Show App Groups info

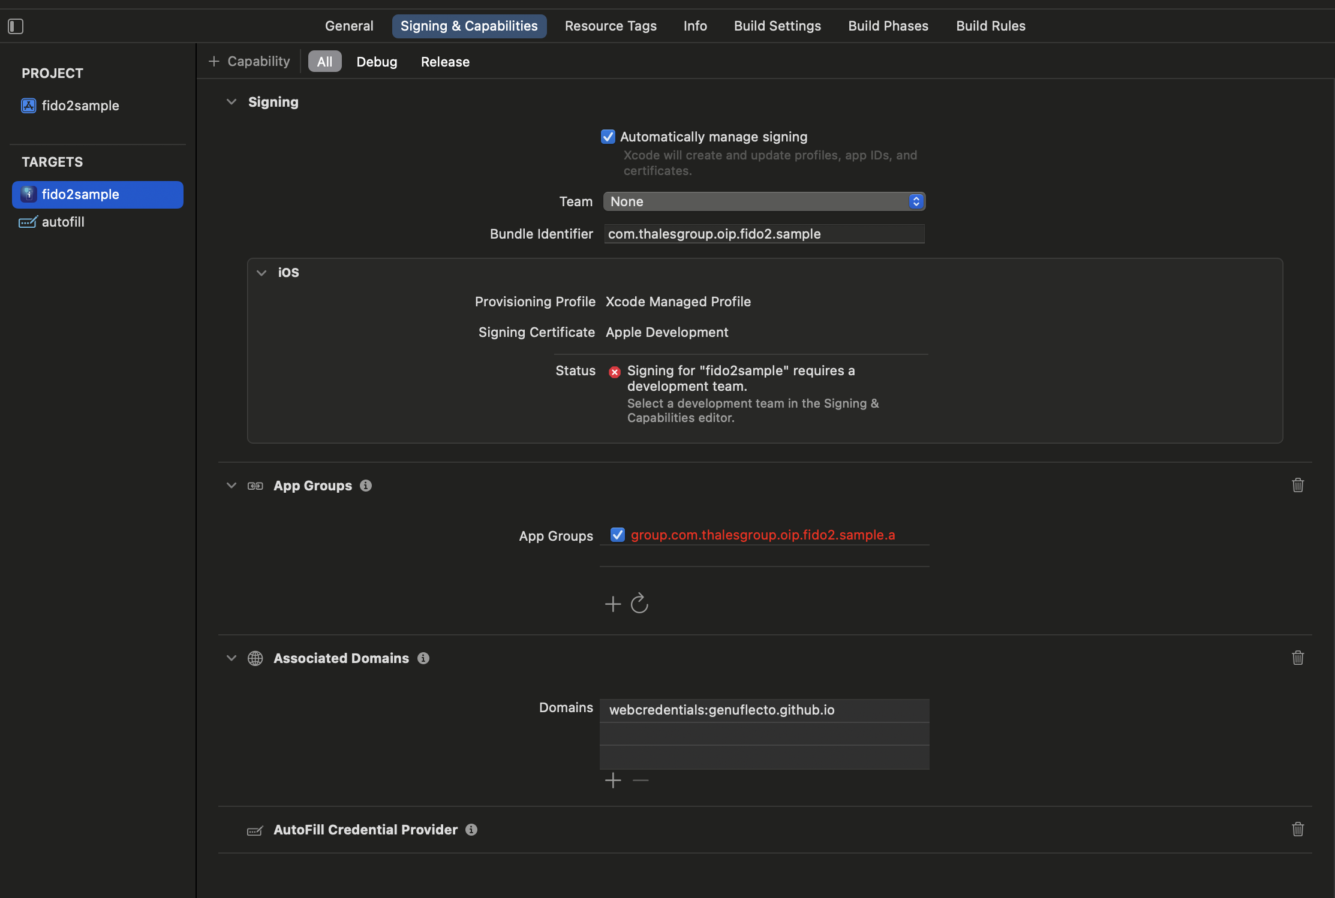tap(366, 486)
